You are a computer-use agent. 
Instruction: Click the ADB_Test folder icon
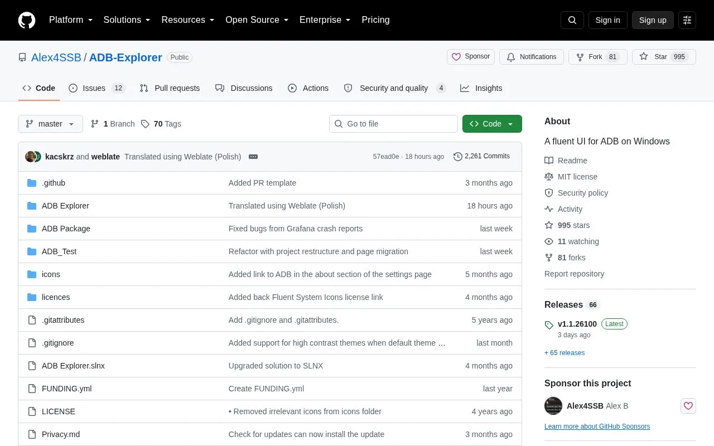[32, 251]
